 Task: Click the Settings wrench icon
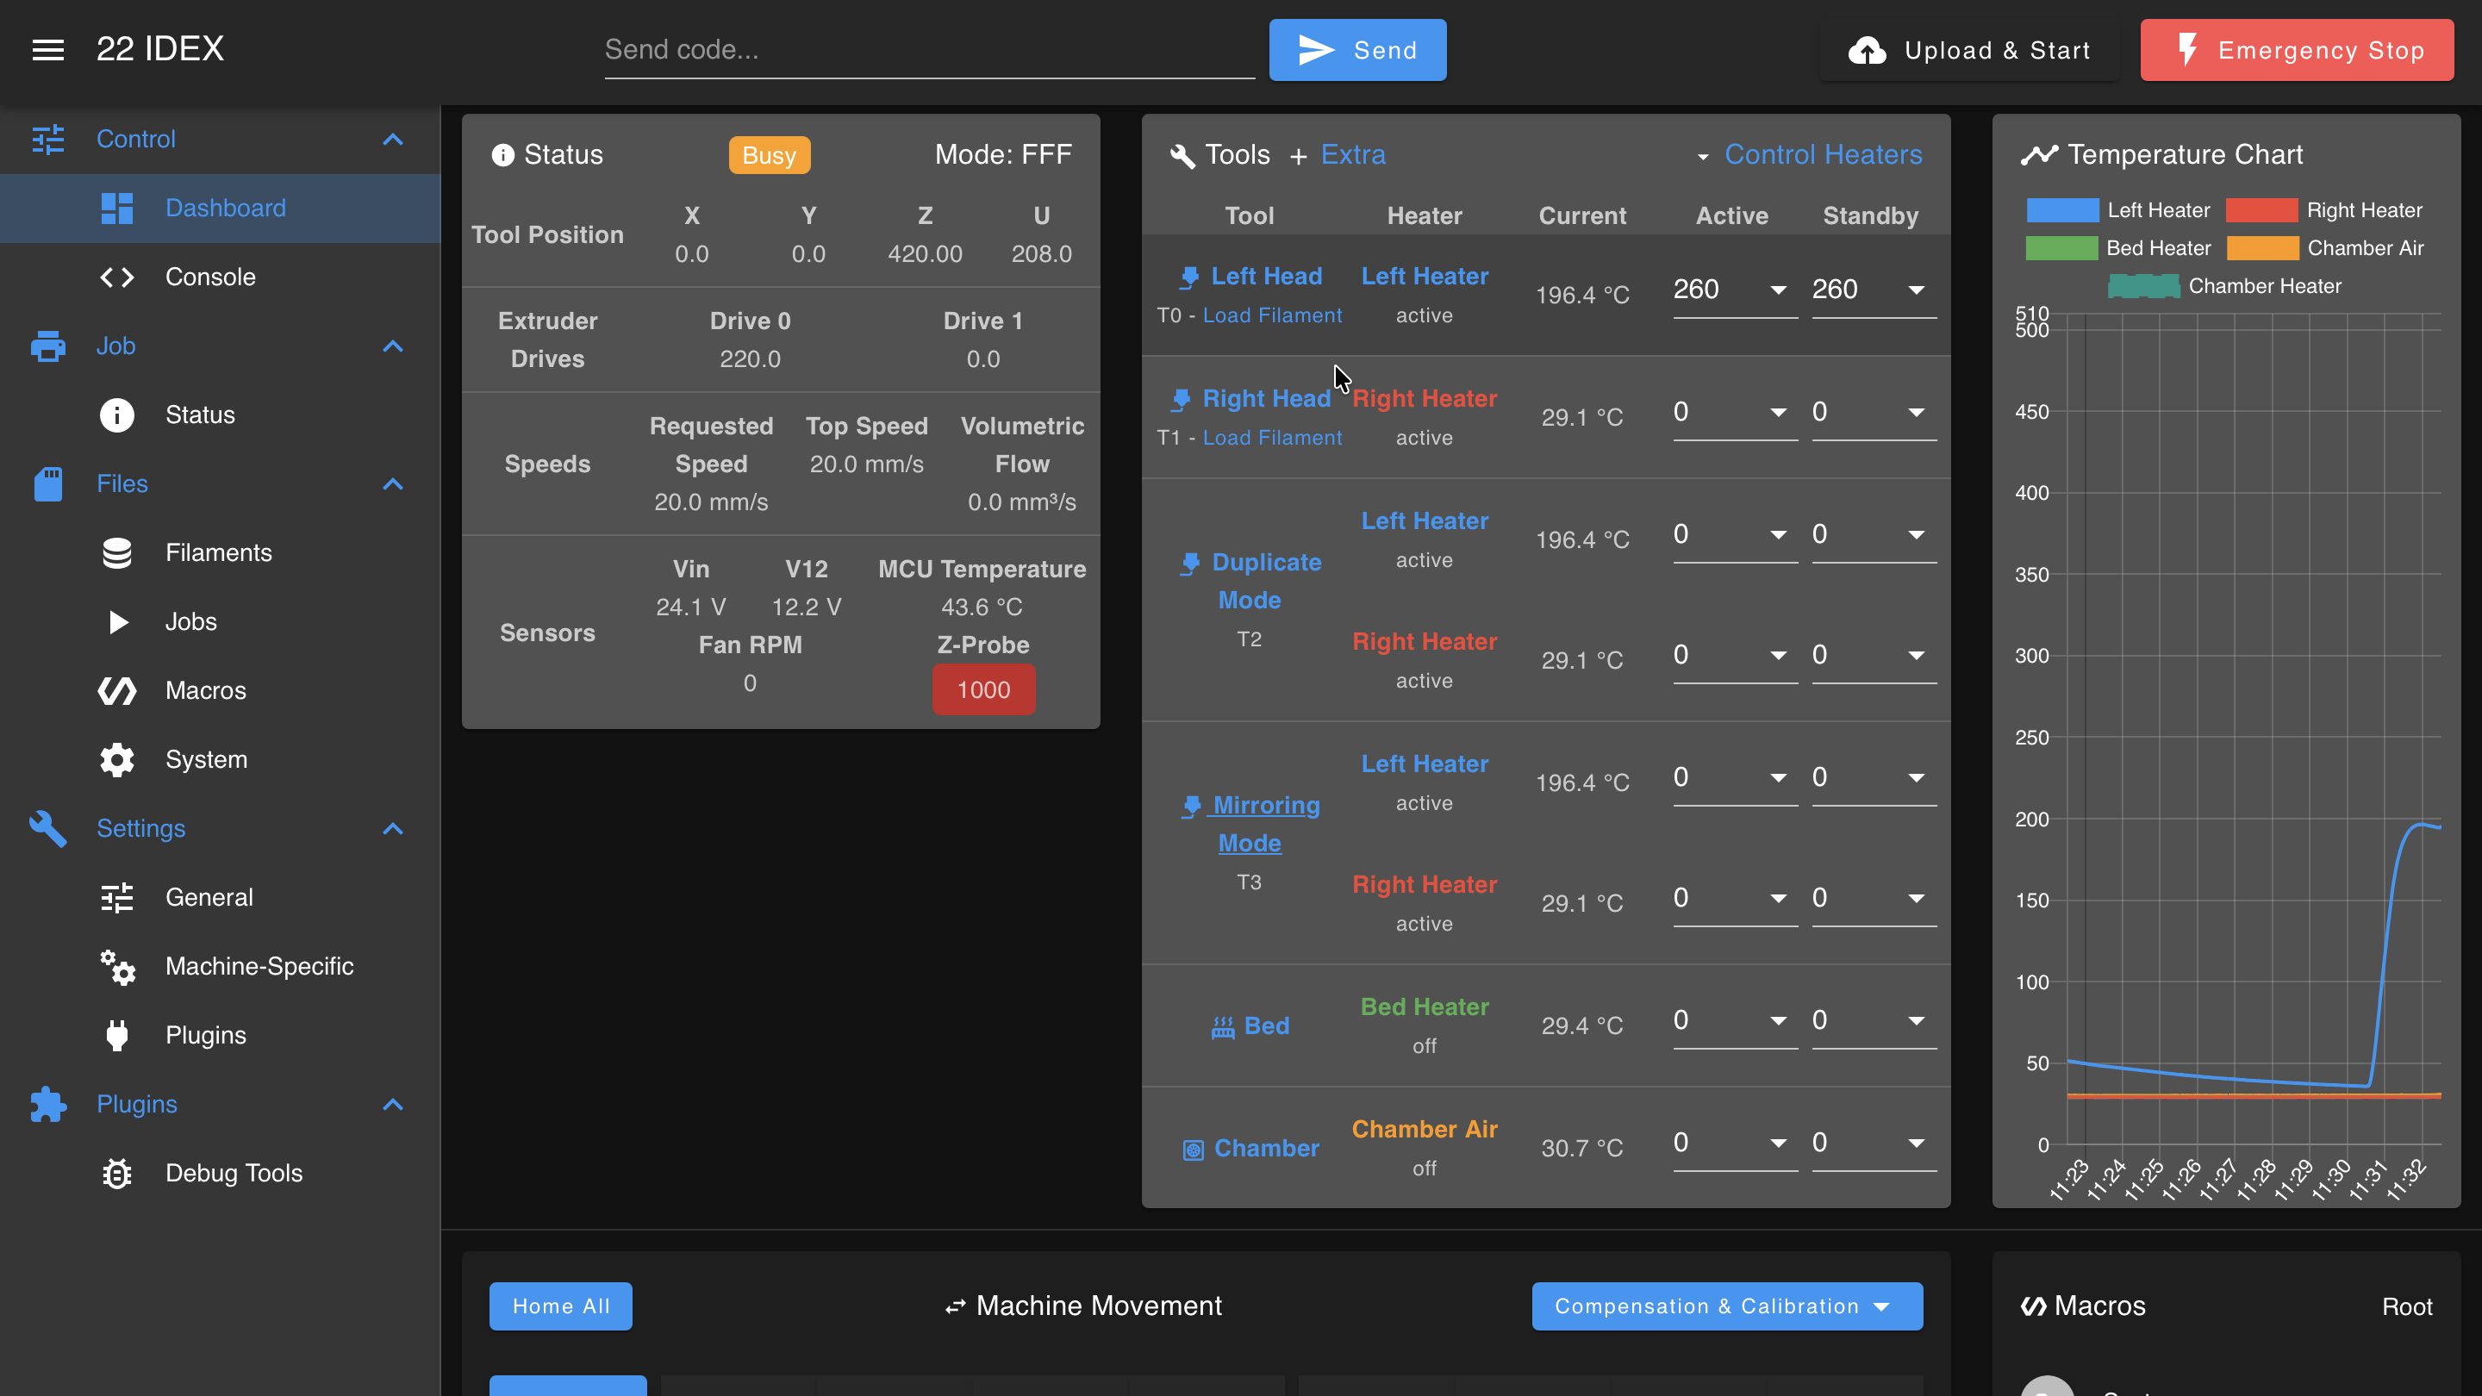tap(48, 828)
